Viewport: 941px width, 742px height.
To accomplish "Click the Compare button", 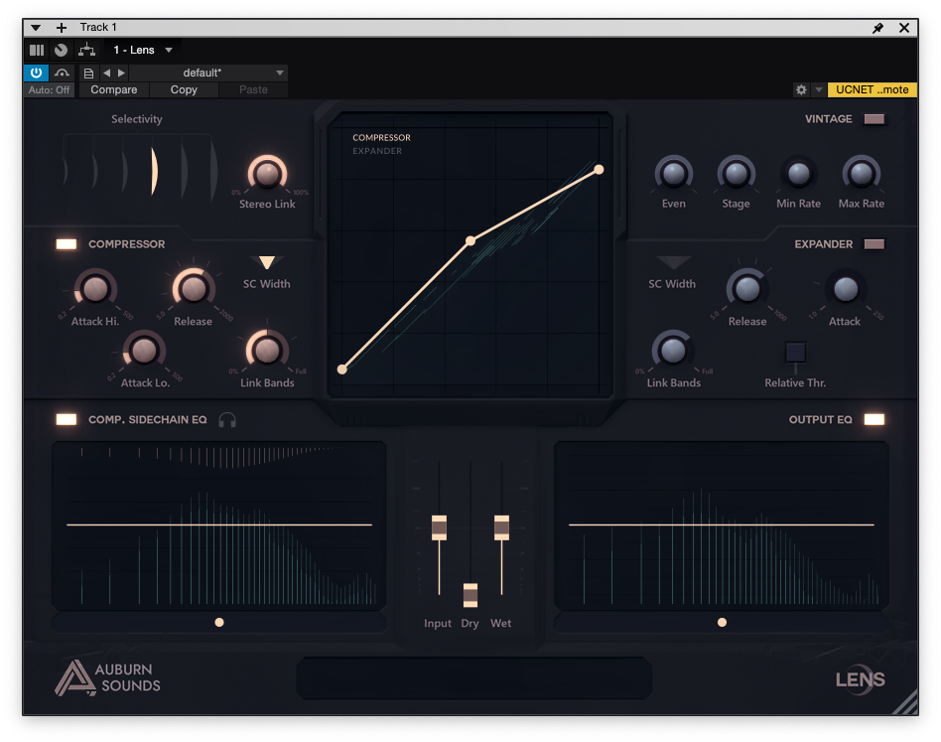I will click(x=114, y=89).
